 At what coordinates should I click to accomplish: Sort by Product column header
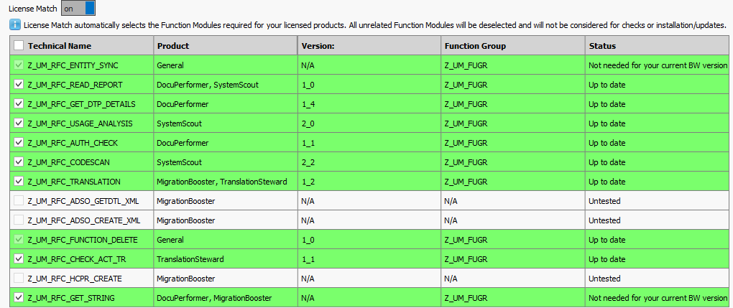tap(173, 46)
